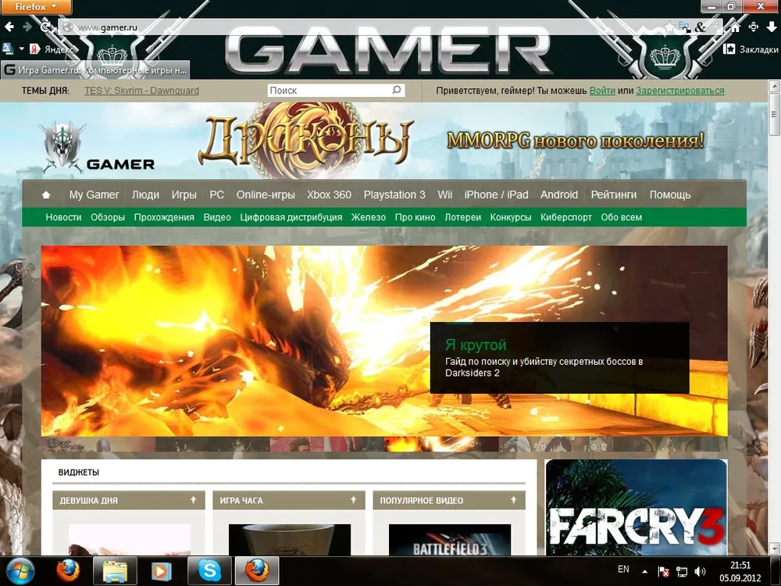Open Видео in green submenu
This screenshot has width=781, height=586.
[x=217, y=217]
